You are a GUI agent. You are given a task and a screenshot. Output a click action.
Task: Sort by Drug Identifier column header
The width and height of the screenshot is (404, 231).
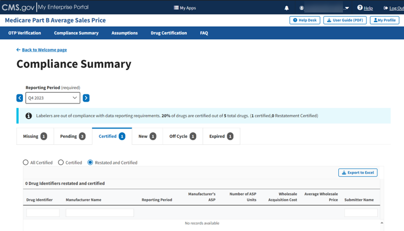point(40,200)
